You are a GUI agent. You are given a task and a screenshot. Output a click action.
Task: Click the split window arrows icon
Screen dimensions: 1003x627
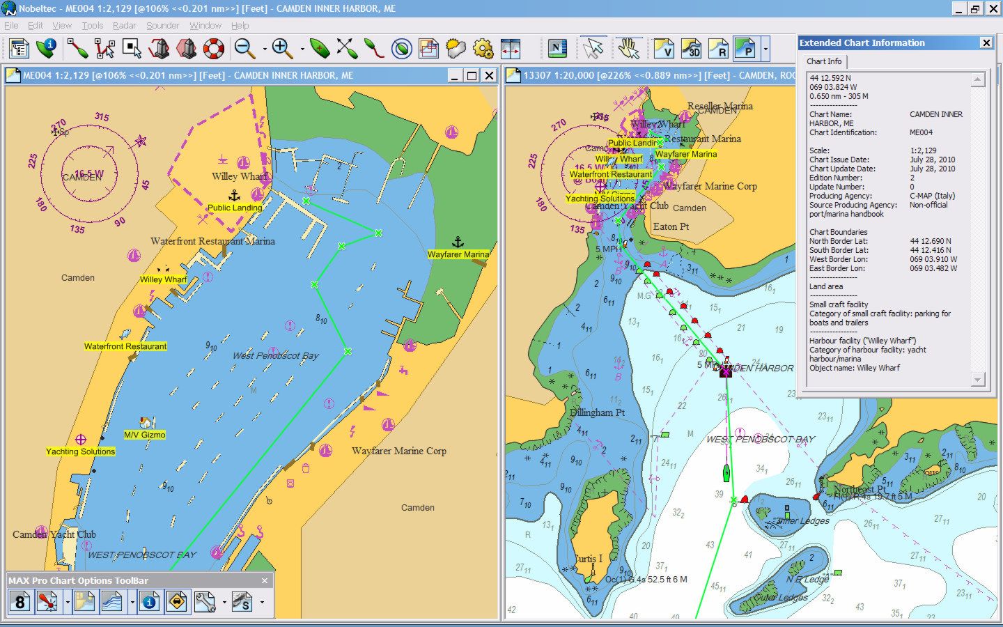[511, 49]
